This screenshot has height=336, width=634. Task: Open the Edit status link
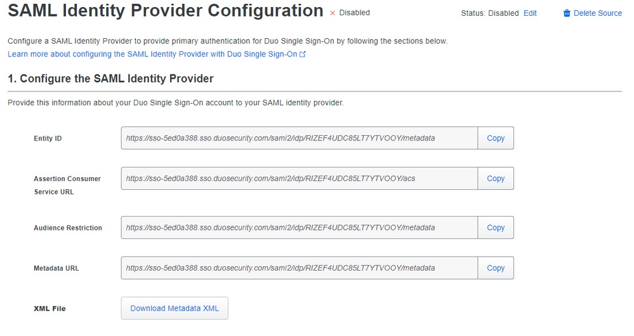[530, 13]
